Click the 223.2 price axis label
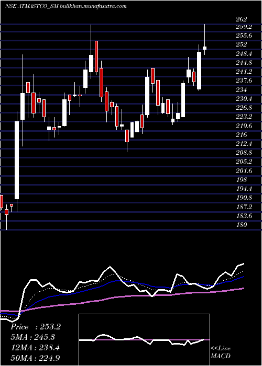Screen dimensions: 262x366 tap(244, 117)
